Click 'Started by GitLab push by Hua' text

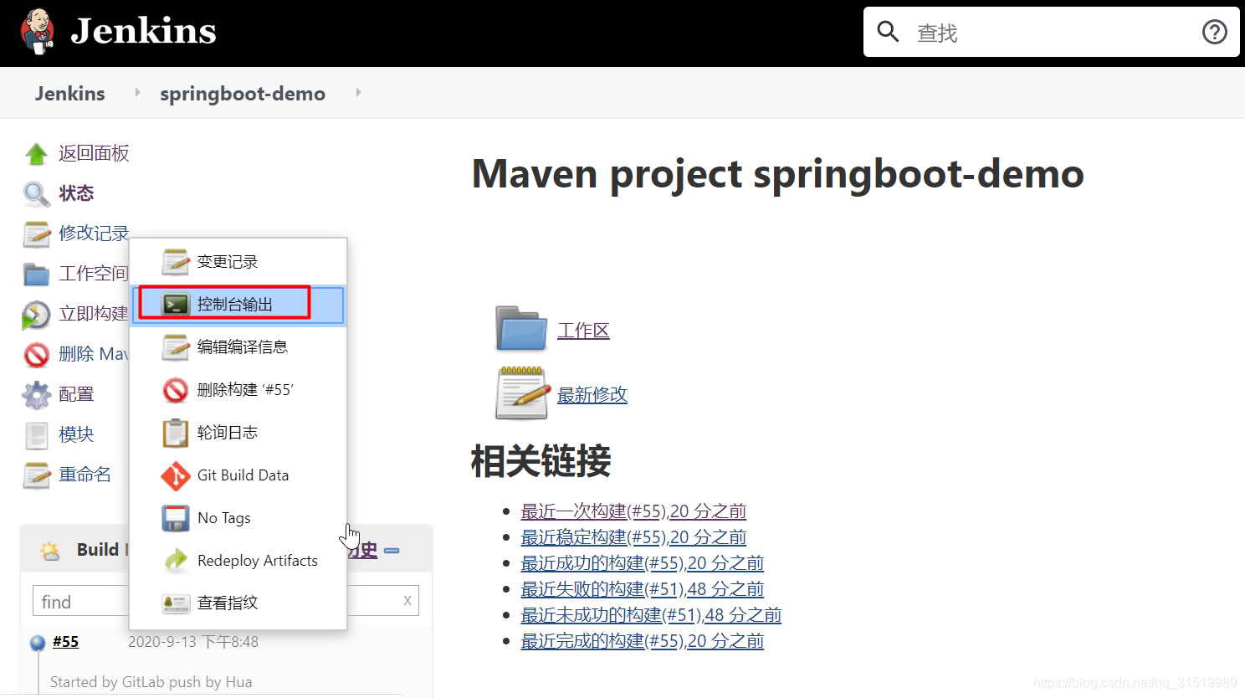151,682
